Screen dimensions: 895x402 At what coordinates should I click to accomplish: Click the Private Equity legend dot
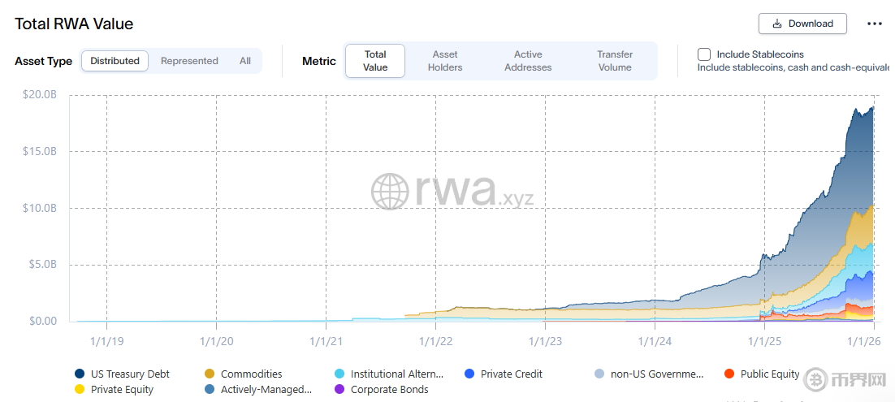point(80,390)
